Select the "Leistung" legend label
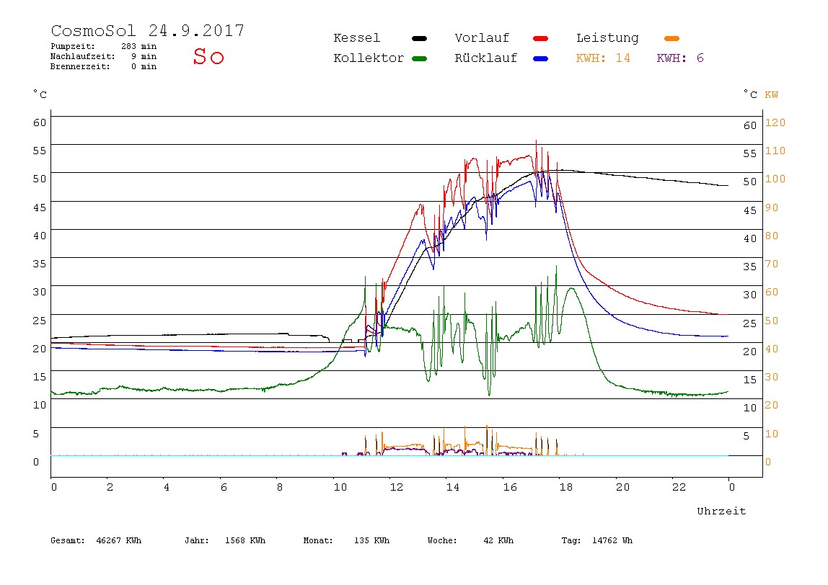This screenshot has height=585, width=828. 607,38
